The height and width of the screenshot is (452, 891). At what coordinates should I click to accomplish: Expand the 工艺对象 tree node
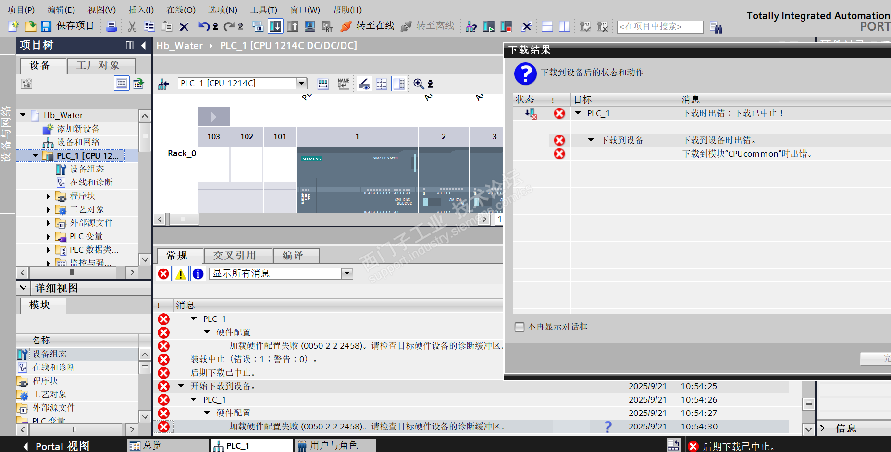pyautogui.click(x=49, y=209)
